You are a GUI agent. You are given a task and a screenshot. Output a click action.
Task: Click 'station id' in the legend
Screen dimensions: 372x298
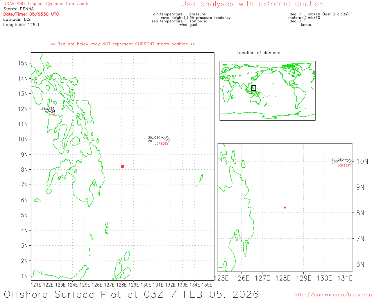pos(198,21)
